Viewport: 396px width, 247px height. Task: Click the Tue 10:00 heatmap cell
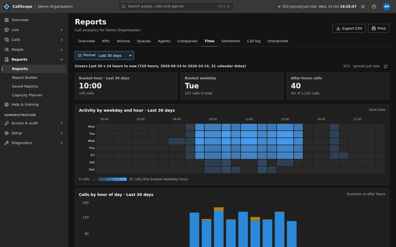[x=226, y=134]
